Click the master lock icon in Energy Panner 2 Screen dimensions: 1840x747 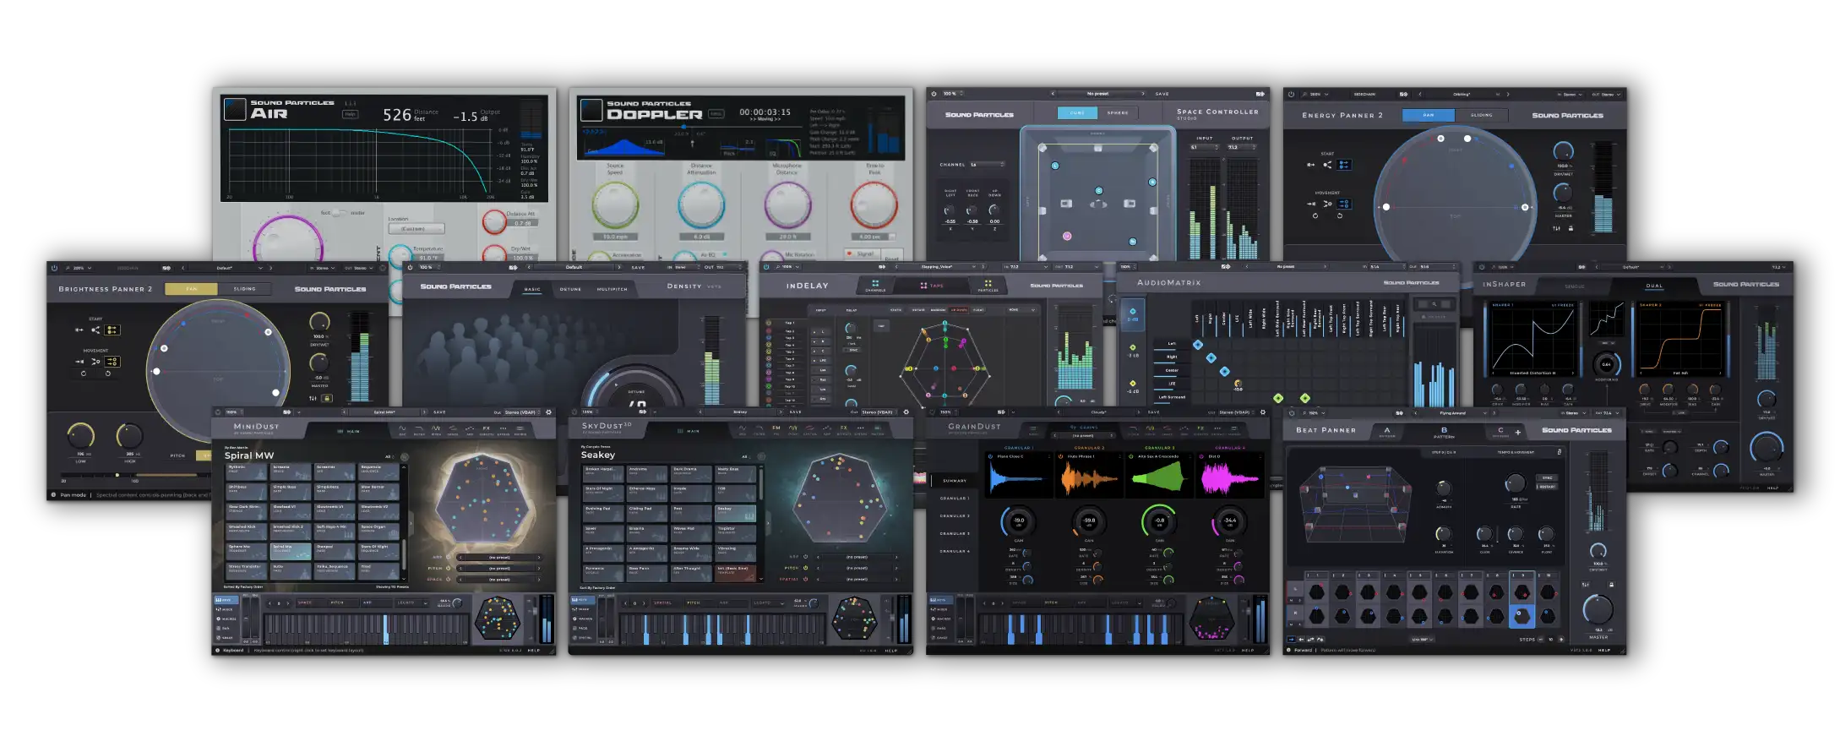tap(1571, 228)
